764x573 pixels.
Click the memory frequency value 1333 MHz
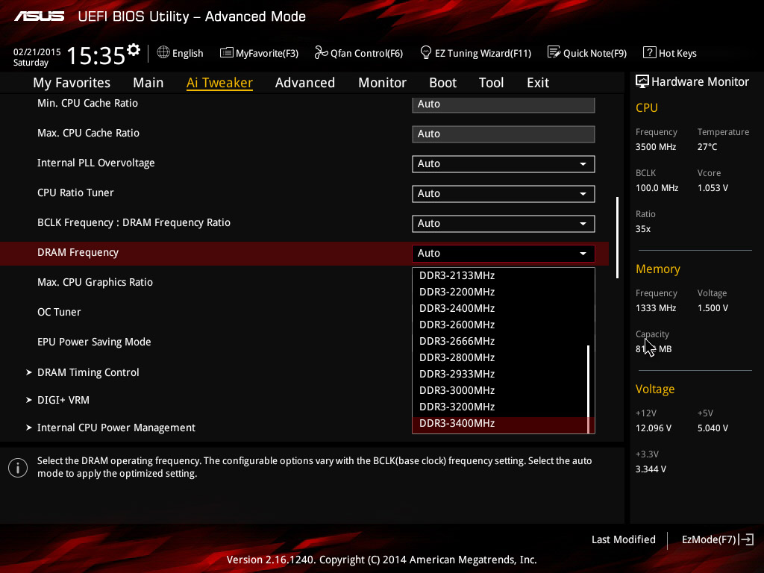point(656,308)
